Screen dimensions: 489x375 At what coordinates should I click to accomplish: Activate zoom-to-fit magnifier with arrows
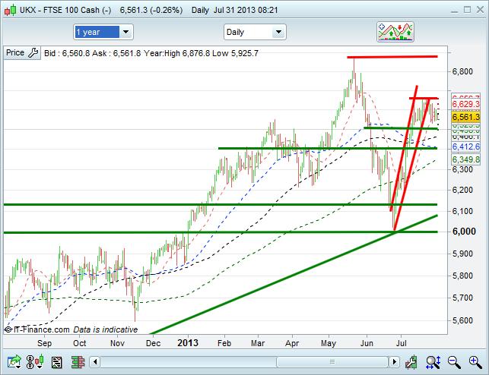pos(433,361)
